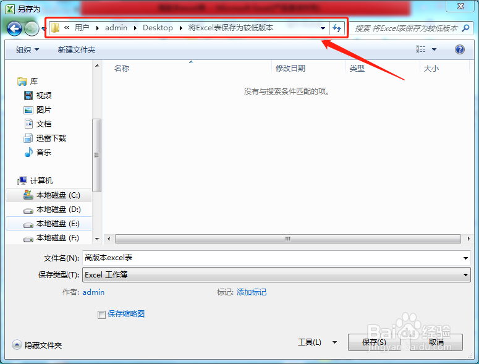Click 将Excel表保存为较低版本 breadcrumb segment
Image resolution: width=479 pixels, height=364 pixels.
231,28
